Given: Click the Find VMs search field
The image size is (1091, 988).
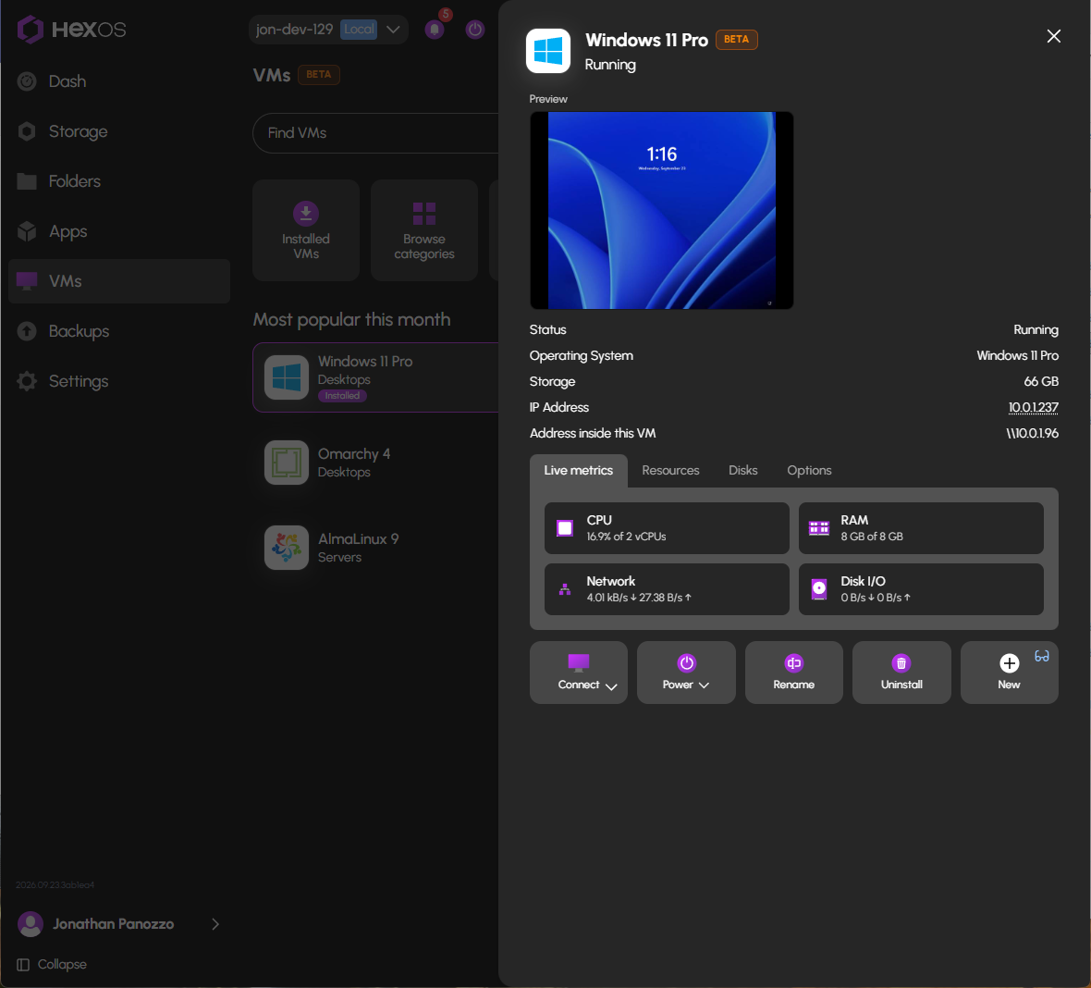Looking at the screenshot, I should (x=375, y=133).
